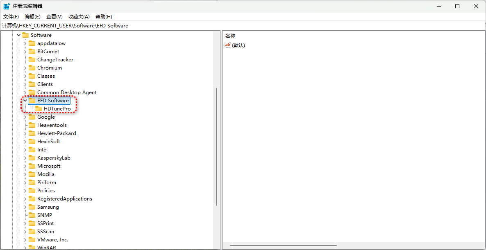Screen dimensions: 486x250
Task: Click the (默认) string value icon
Action: (x=228, y=45)
